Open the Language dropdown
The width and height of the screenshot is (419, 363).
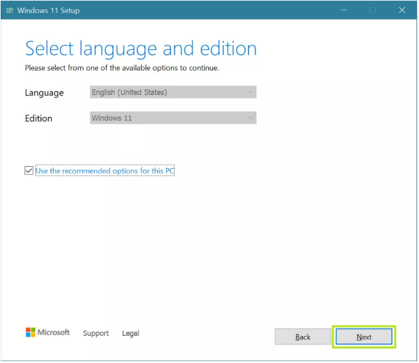coord(174,92)
